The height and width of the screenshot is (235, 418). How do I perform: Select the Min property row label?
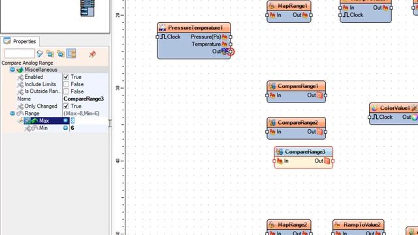coord(43,128)
